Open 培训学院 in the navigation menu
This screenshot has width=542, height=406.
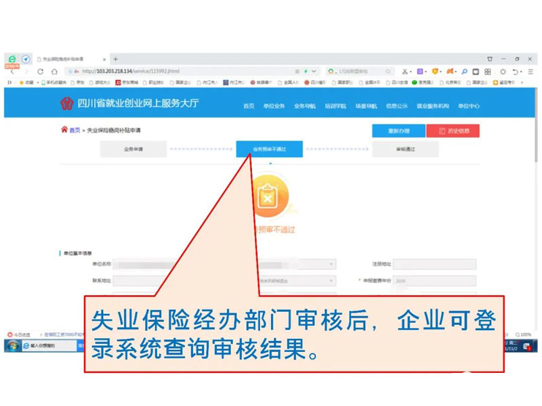[335, 106]
